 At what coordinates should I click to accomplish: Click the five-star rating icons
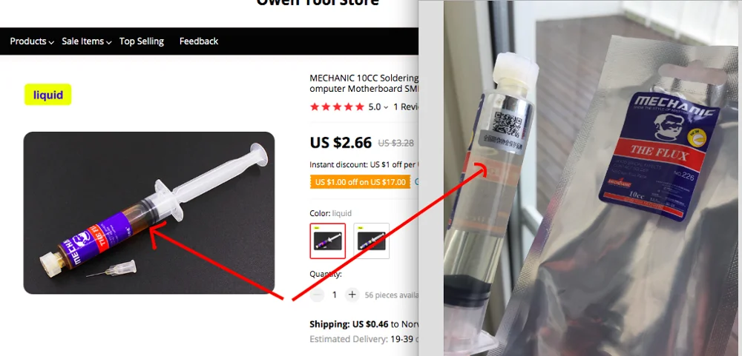(x=337, y=107)
